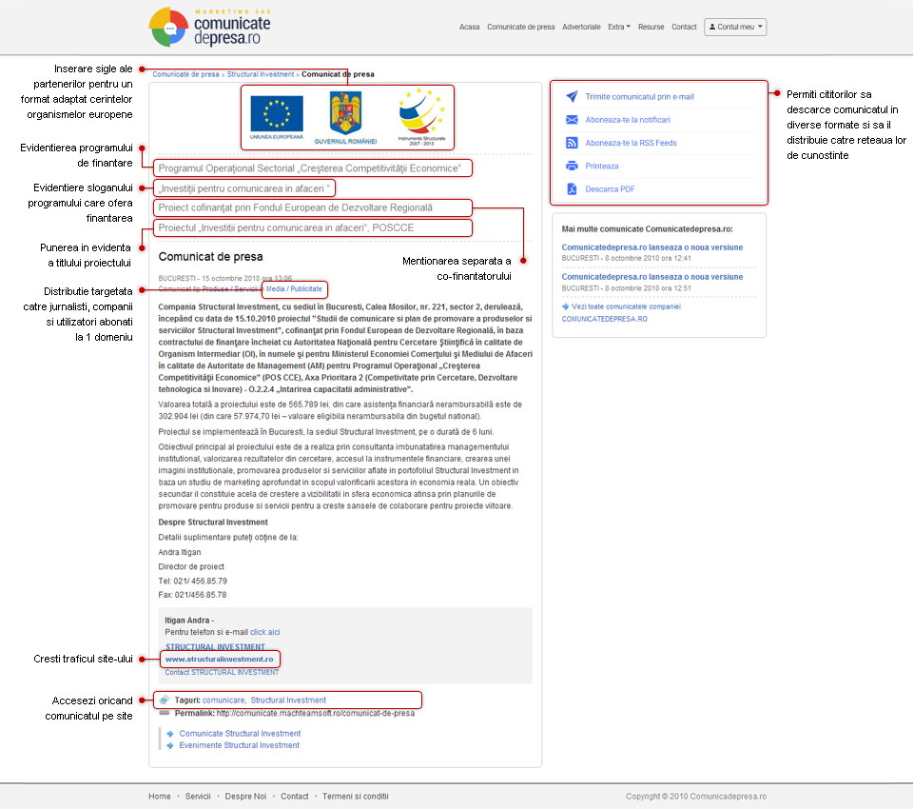The image size is (914, 809).
Task: Click the Guvernul Romaniei coat of arms
Action: (345, 114)
